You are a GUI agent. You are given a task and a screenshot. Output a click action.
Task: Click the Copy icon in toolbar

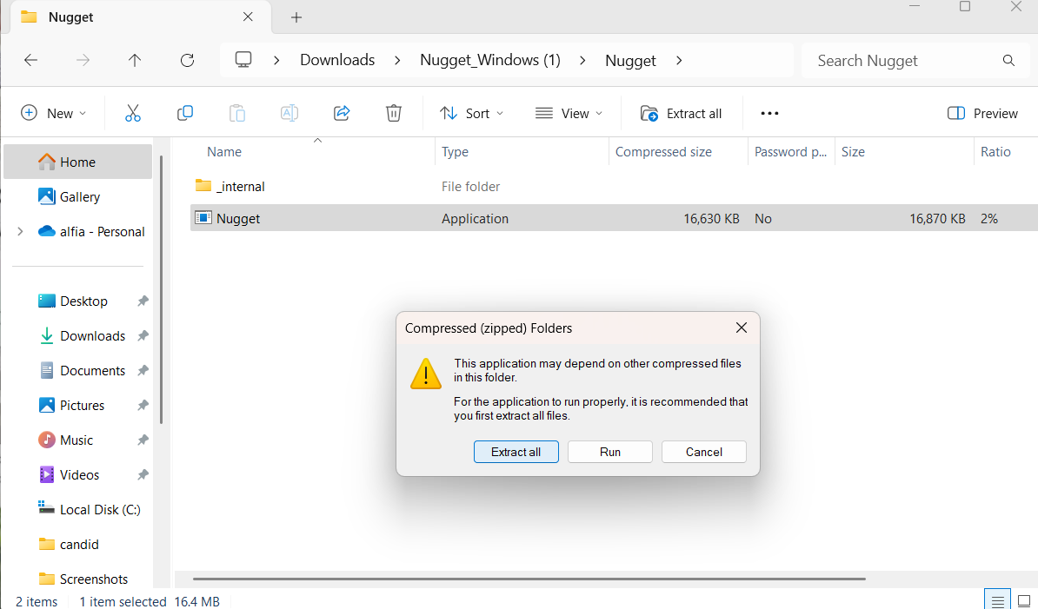pos(184,113)
